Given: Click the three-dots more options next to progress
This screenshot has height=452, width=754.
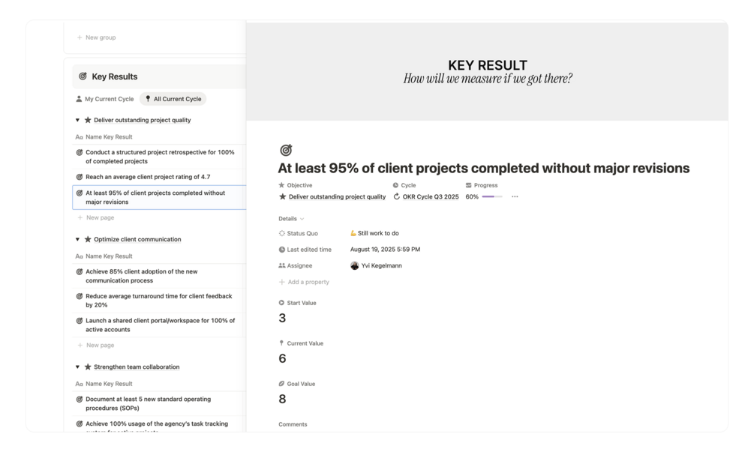Looking at the screenshot, I should click(515, 197).
